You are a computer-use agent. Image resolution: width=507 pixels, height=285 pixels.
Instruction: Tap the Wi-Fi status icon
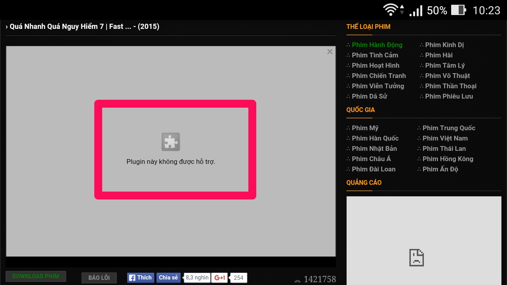pyautogui.click(x=391, y=10)
